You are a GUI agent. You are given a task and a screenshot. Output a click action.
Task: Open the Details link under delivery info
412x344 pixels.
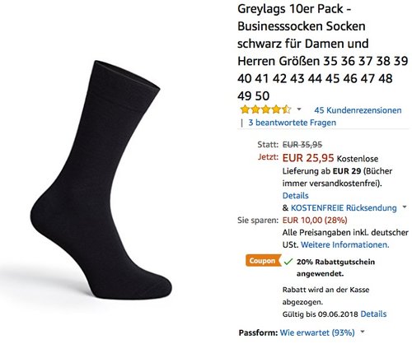[x=295, y=196]
